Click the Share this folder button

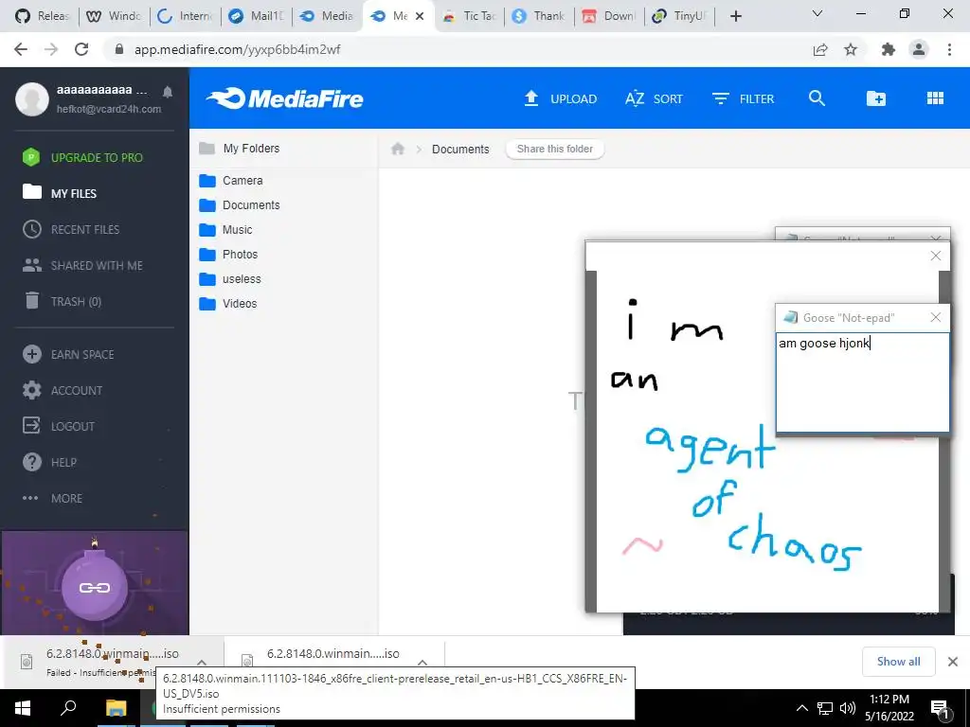(555, 149)
